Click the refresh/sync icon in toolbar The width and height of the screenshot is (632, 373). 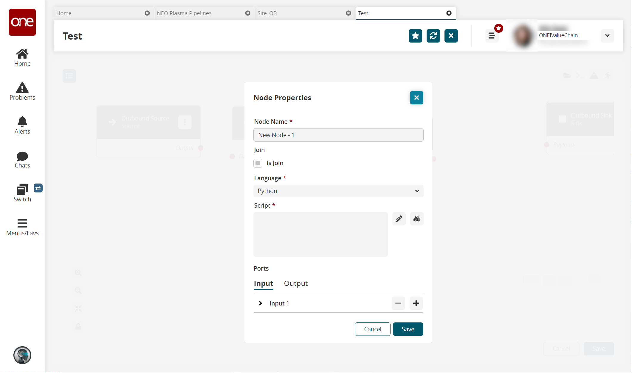point(433,35)
